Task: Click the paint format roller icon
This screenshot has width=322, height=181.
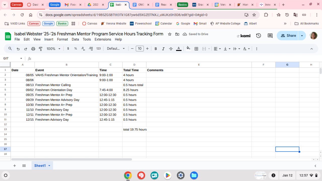Action: (41, 49)
